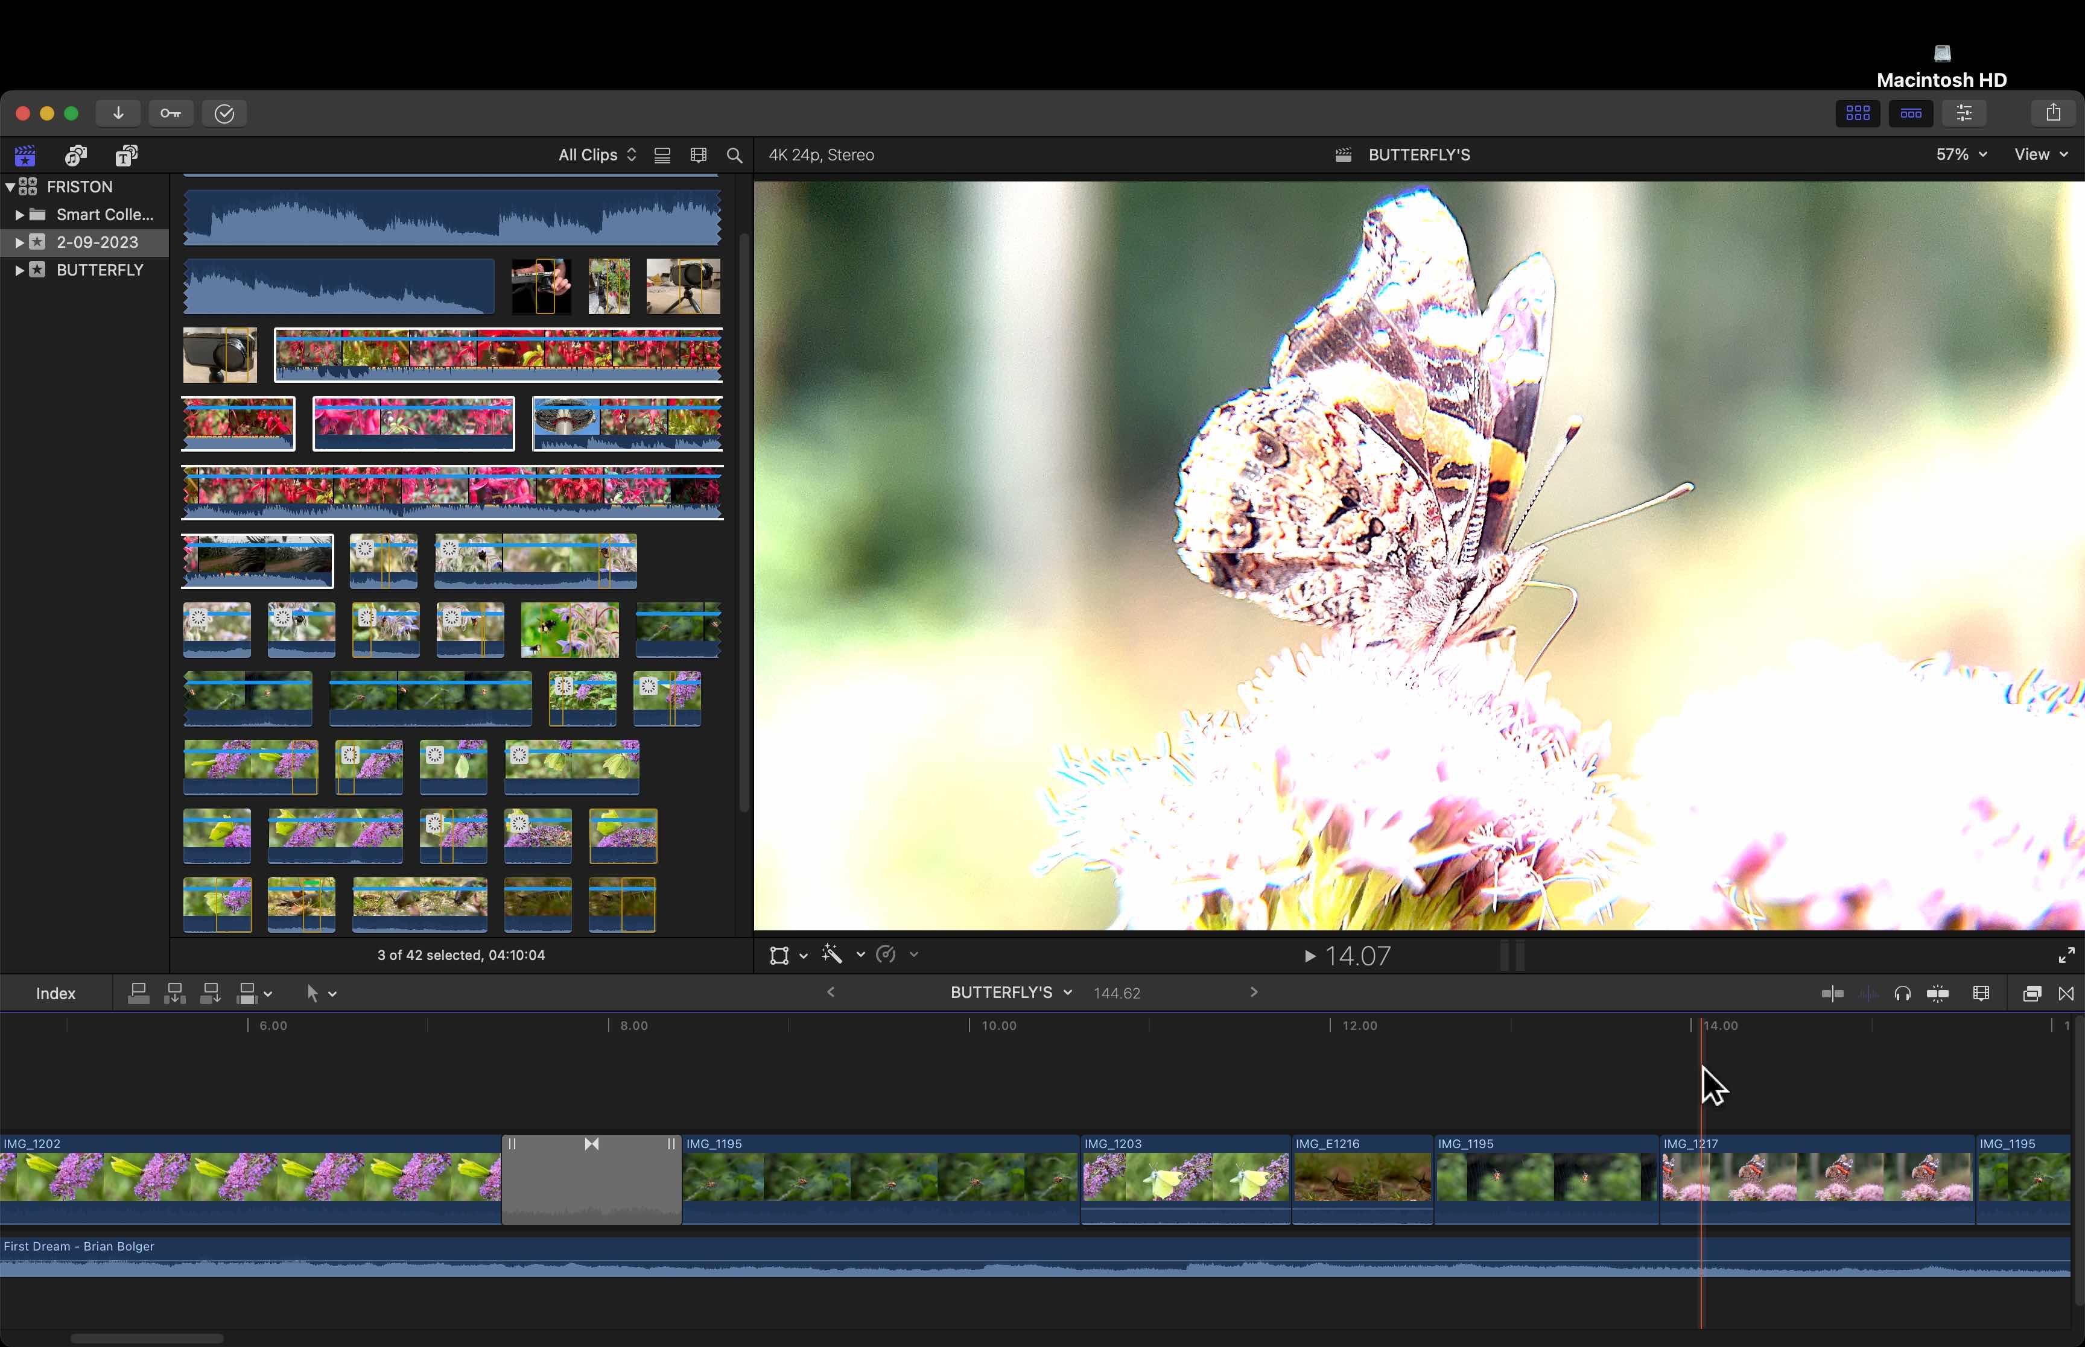Screen dimensions: 2085x1347
Task: Open the enhancement magic wand menu
Action: [833, 954]
